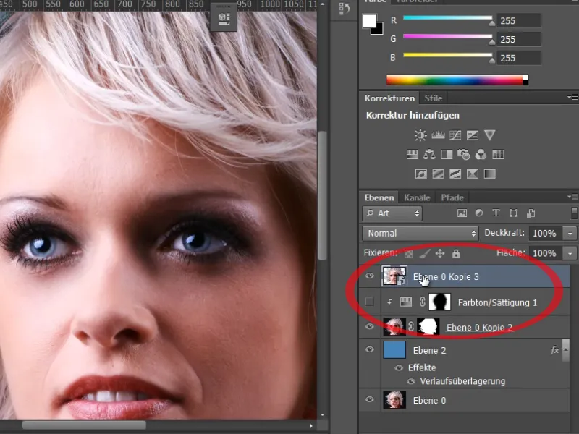Hide the Ebene 0 Kopie 3 layer
Image resolution: width=579 pixels, height=434 pixels.
click(x=370, y=276)
